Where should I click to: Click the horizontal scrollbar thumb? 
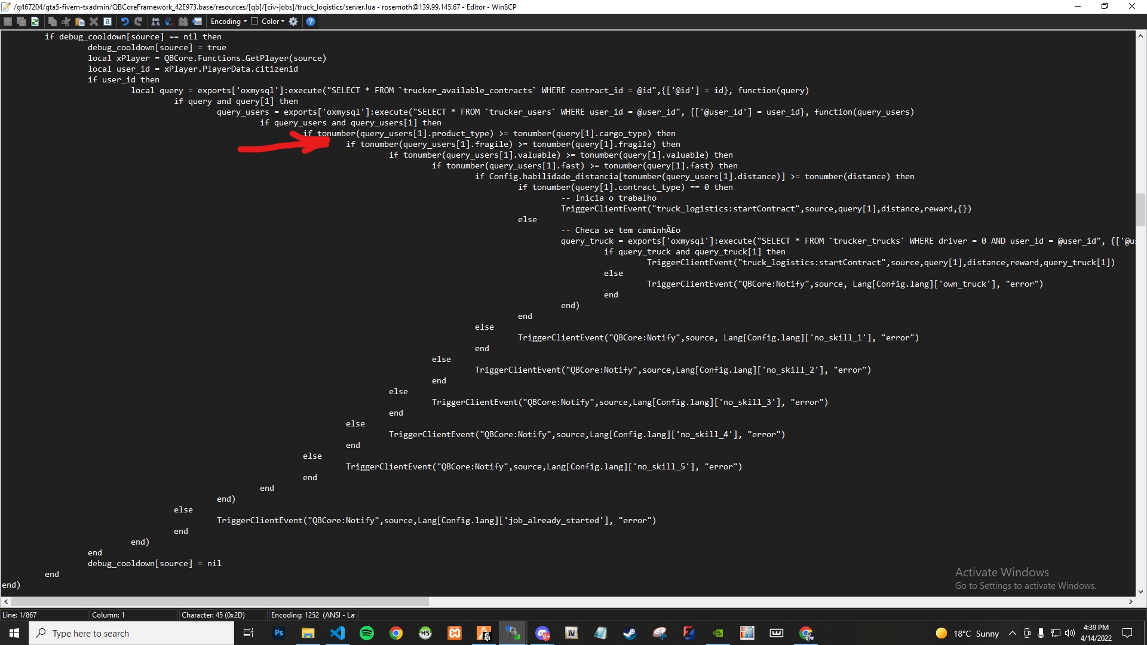pyautogui.click(x=220, y=602)
